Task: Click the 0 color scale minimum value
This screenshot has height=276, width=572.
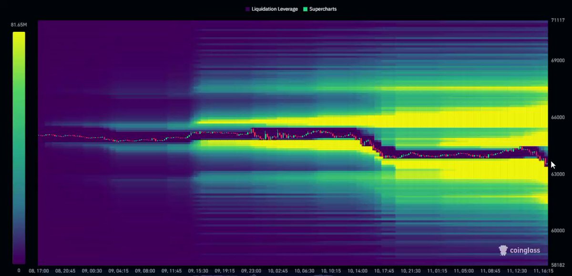Action: click(19, 270)
